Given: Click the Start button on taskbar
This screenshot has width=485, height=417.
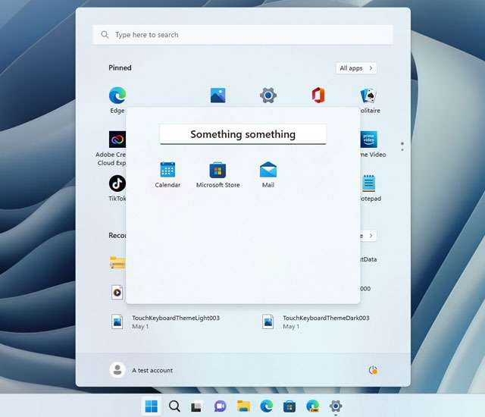Looking at the screenshot, I should click(152, 406).
